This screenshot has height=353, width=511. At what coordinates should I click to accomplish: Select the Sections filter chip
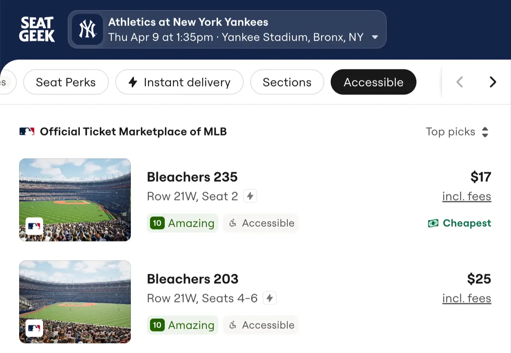click(287, 82)
